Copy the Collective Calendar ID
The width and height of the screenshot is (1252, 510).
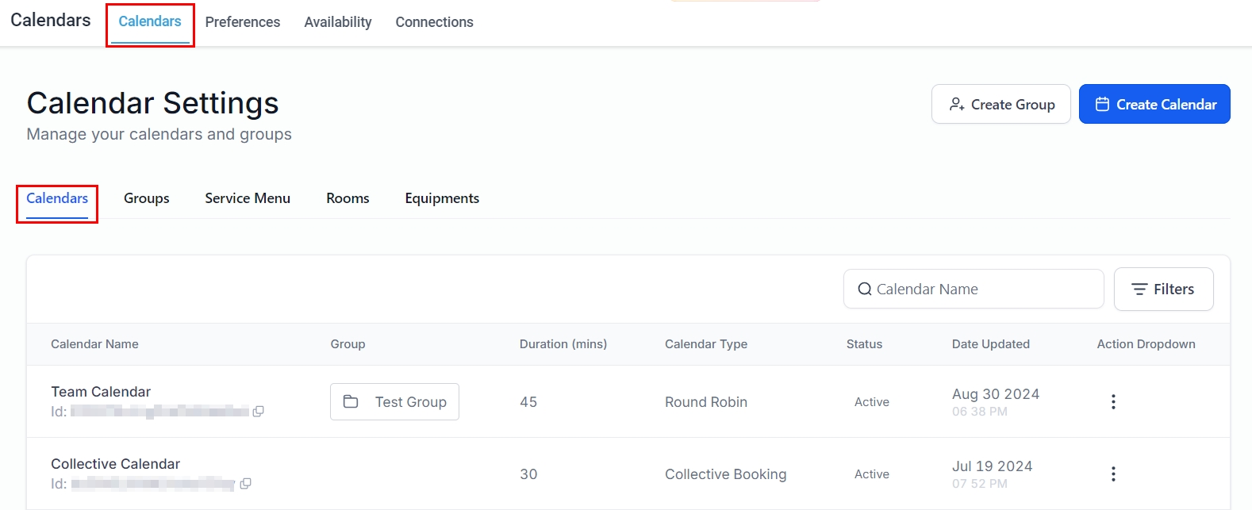[245, 484]
